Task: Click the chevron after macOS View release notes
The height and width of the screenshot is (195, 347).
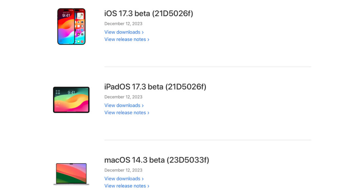Action: point(148,186)
